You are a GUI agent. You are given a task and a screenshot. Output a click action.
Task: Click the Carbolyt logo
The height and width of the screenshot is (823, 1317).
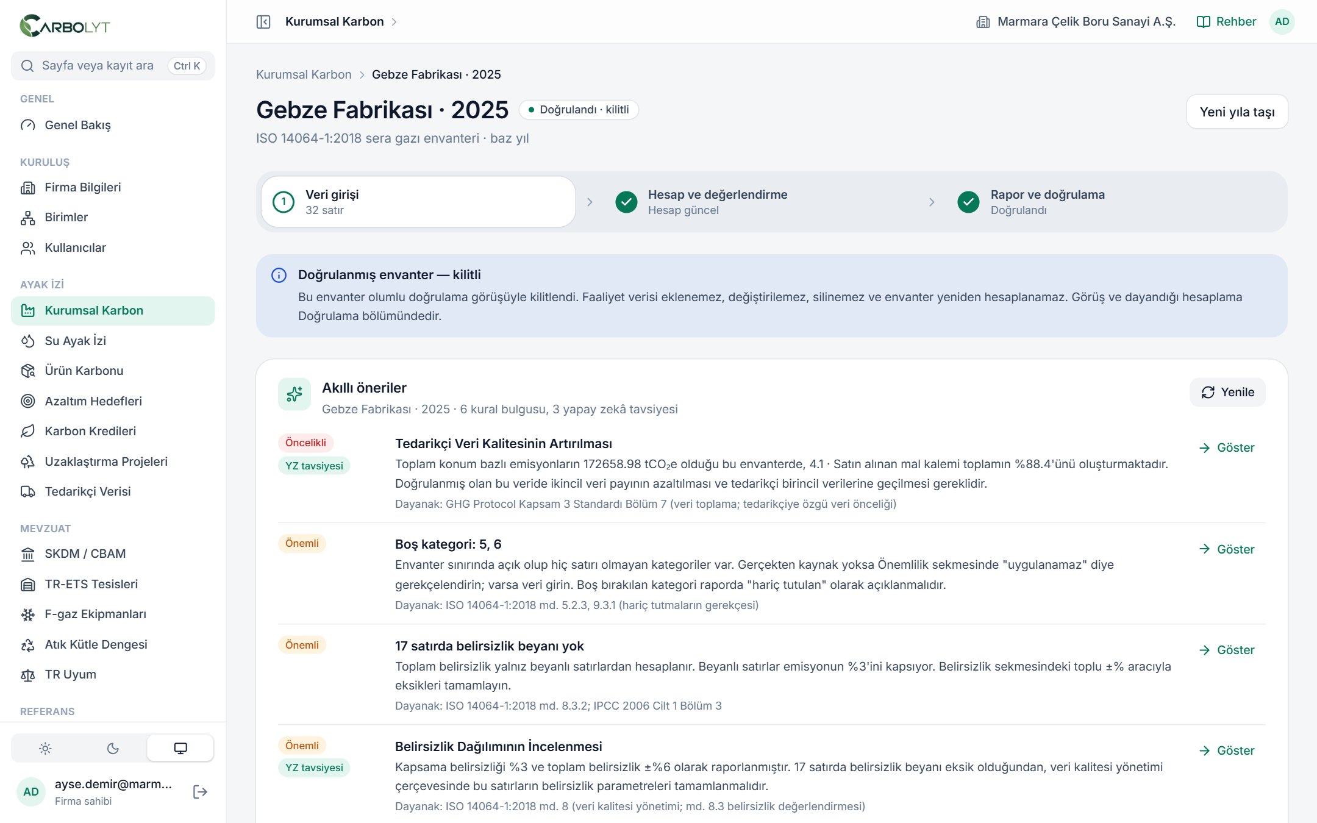(x=65, y=26)
